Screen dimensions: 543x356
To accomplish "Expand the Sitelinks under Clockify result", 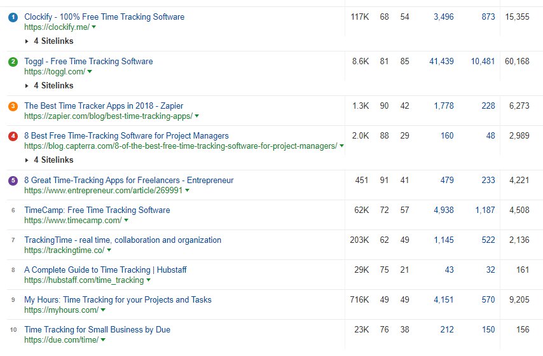I will pos(49,41).
